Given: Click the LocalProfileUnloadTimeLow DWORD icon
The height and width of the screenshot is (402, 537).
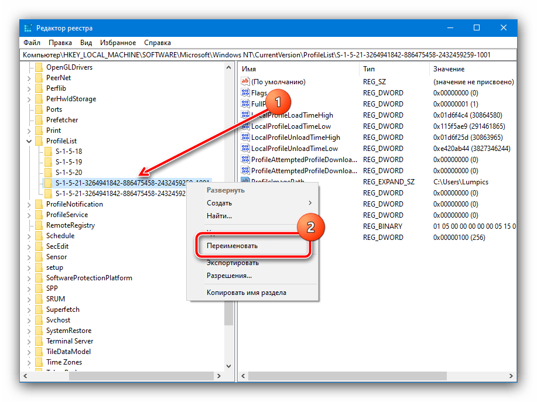Looking at the screenshot, I should click(x=245, y=149).
